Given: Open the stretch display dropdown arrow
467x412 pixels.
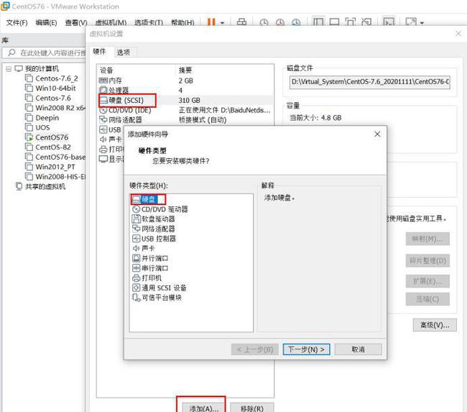Looking at the screenshot, I should 422,23.
